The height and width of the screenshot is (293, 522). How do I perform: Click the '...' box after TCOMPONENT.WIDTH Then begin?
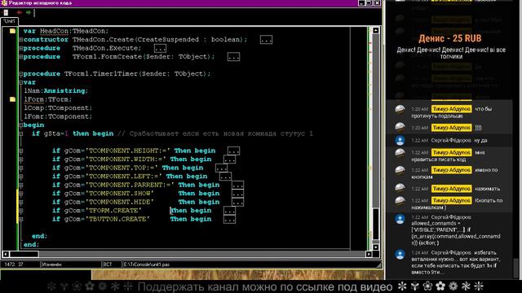coord(229,160)
